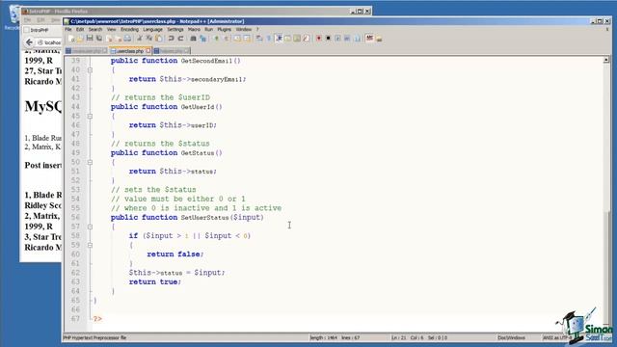Click the Copy toolbar icon
This screenshot has height=347, width=617.
tap(149, 39)
